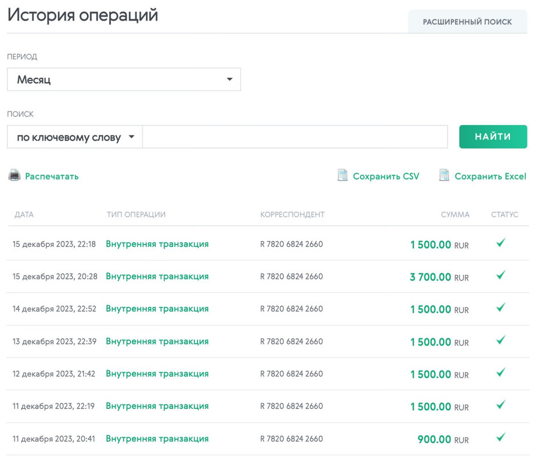
Task: Expand the 'по ключевому слову' search type dropdown
Action: point(75,137)
